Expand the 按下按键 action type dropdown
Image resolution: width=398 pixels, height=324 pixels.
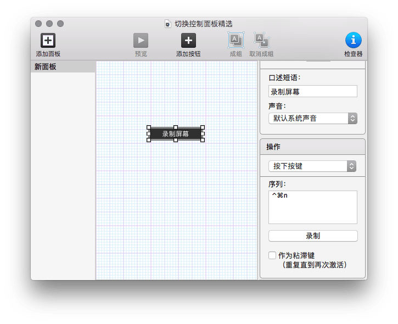click(x=312, y=166)
